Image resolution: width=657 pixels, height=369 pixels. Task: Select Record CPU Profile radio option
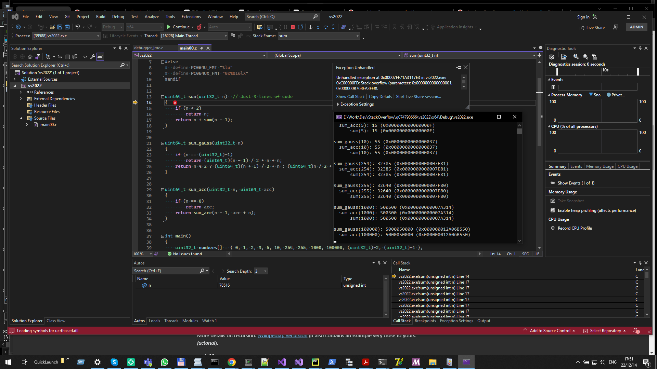pos(553,228)
